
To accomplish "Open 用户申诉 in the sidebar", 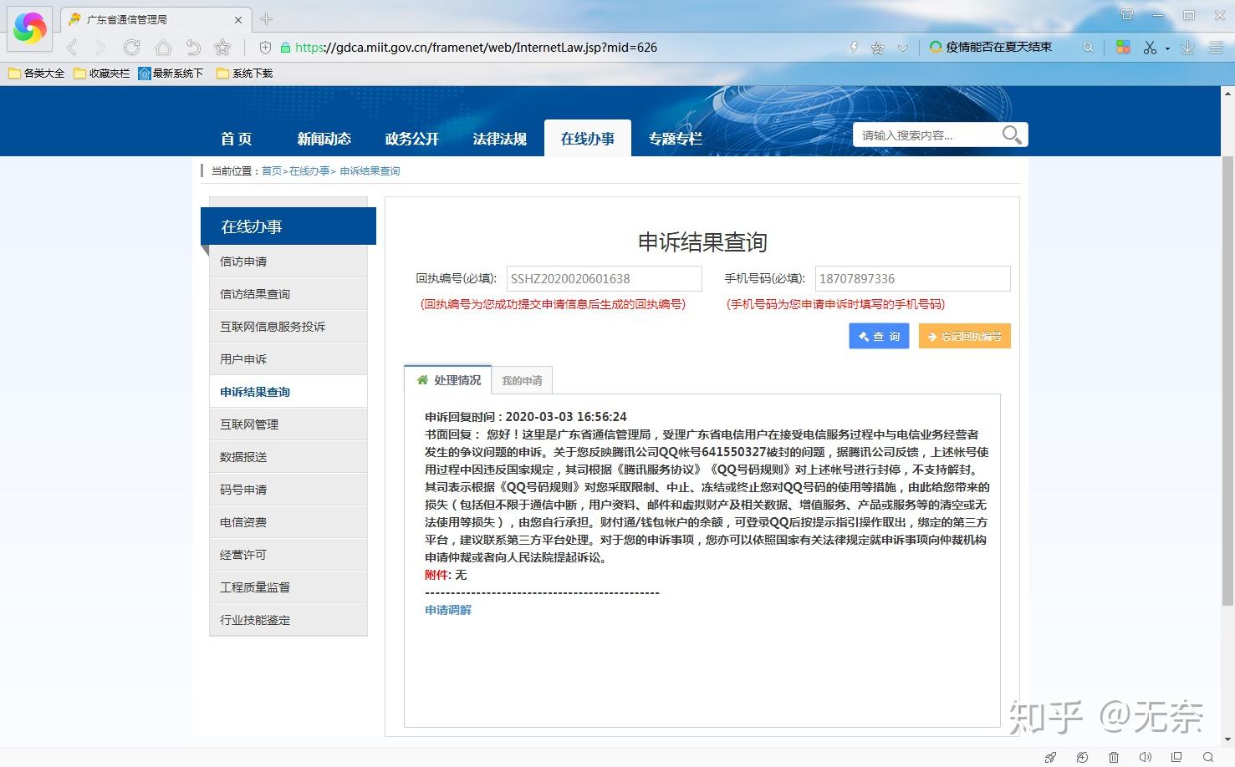I will click(288, 359).
